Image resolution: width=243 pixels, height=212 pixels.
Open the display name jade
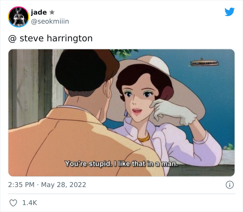pos(39,12)
